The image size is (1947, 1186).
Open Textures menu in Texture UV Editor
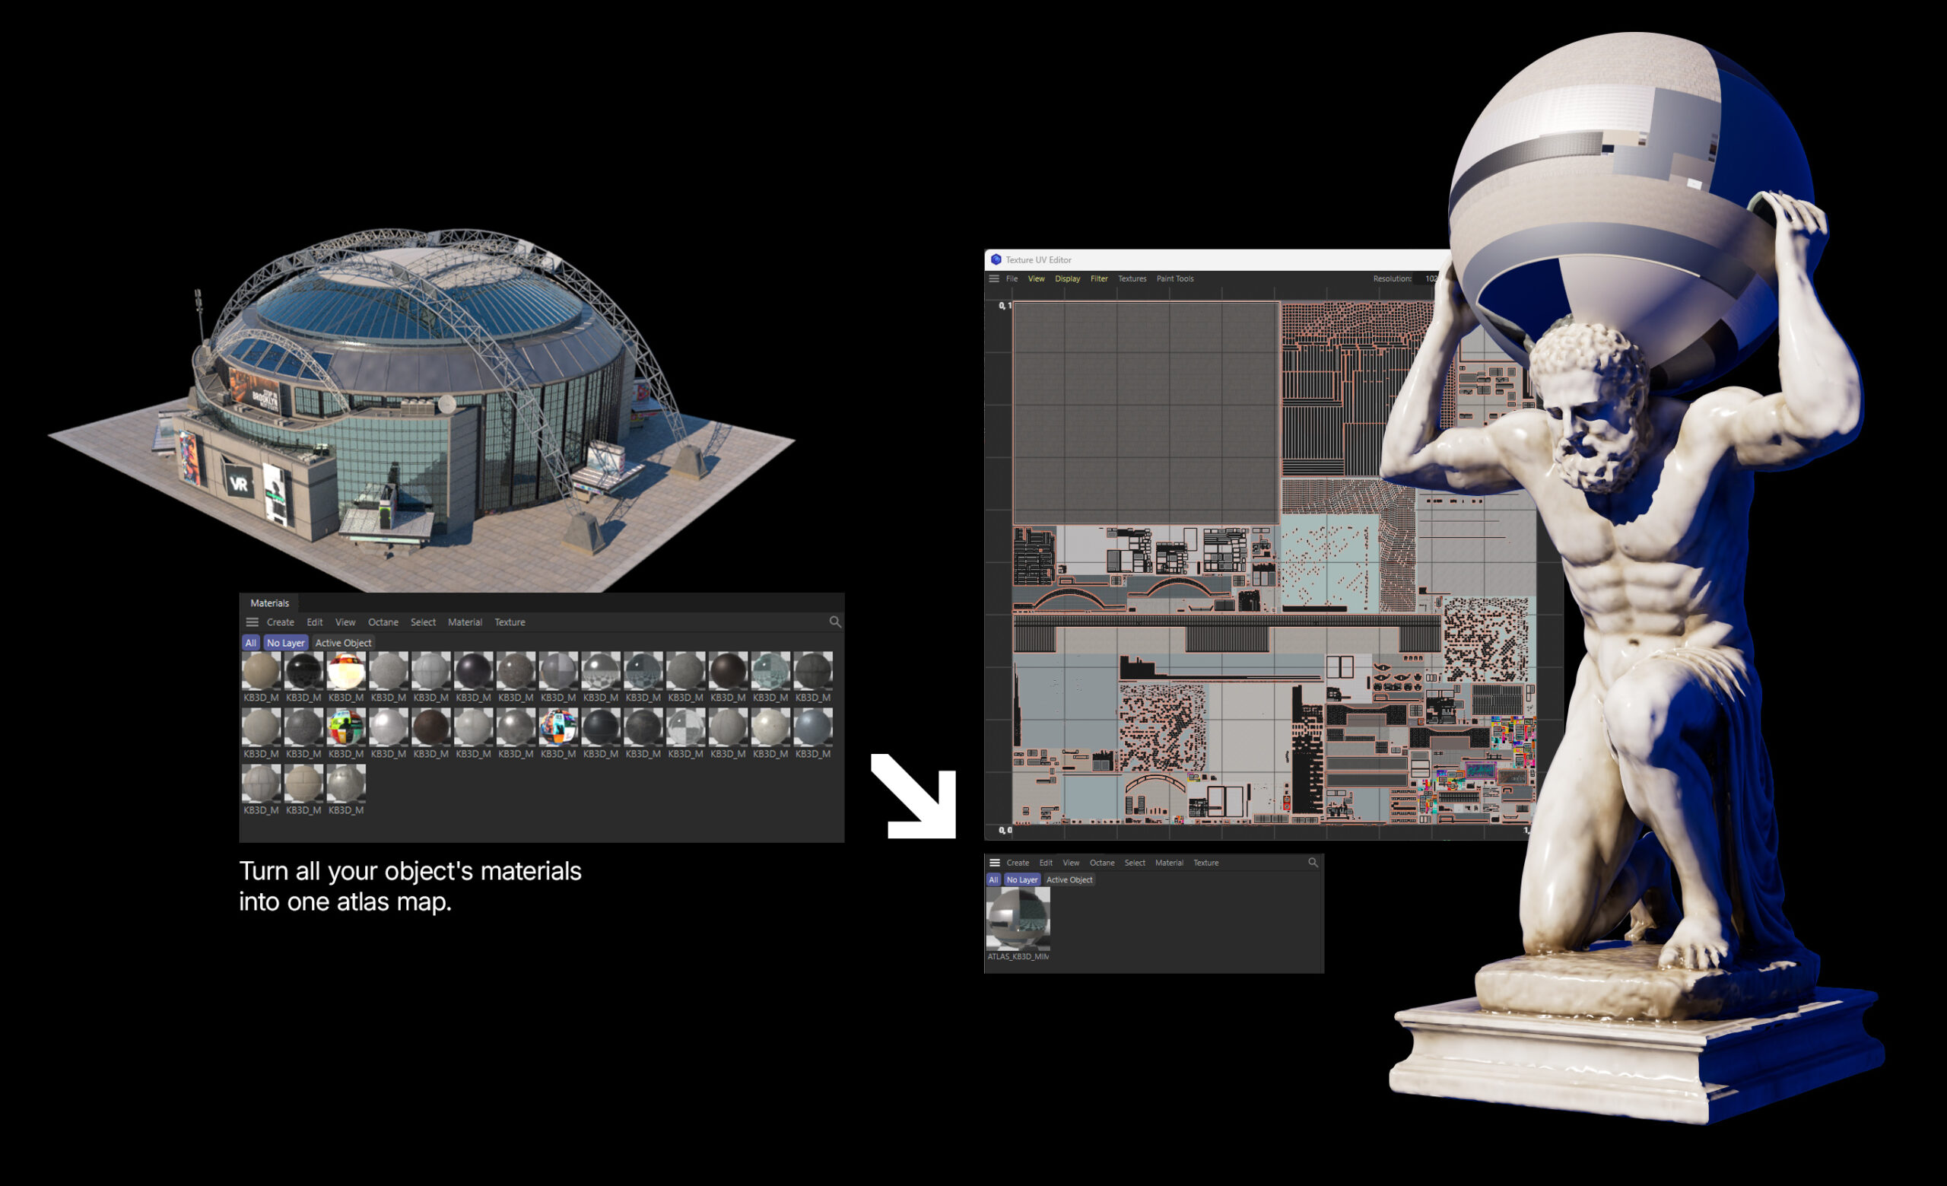(1132, 278)
